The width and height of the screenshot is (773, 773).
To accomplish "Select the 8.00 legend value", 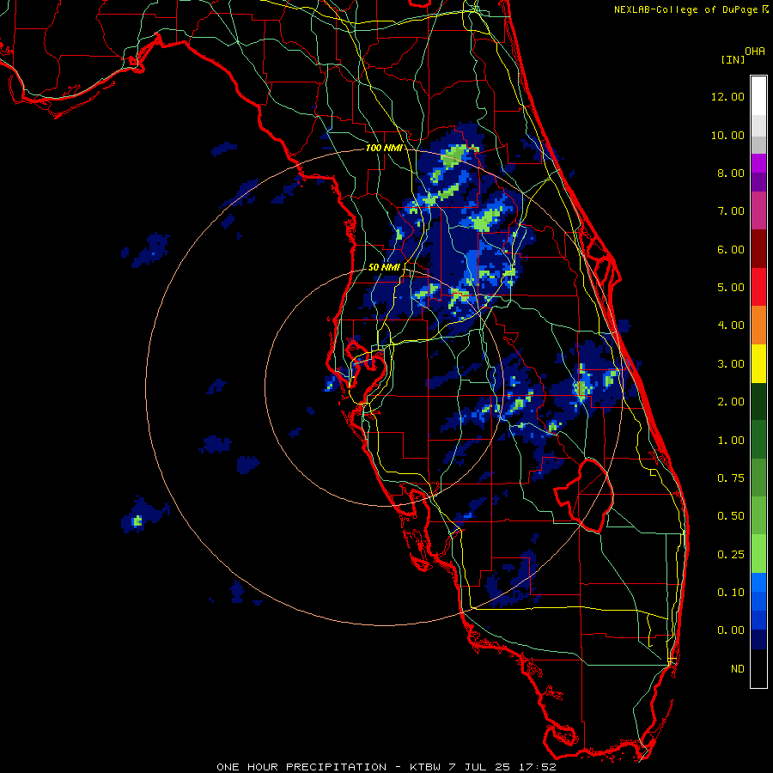I will [731, 173].
